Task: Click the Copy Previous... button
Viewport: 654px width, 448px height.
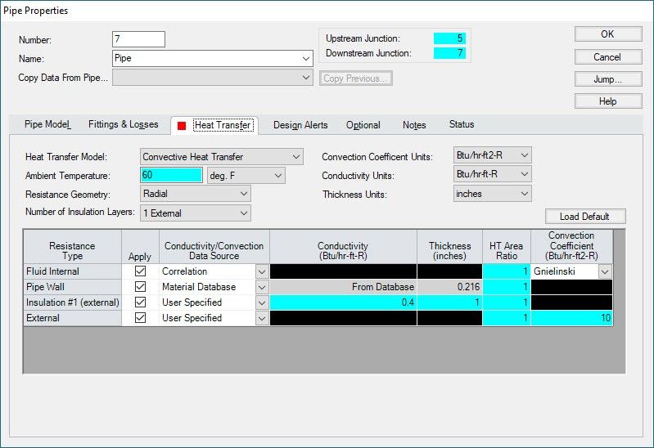Action: click(x=356, y=78)
